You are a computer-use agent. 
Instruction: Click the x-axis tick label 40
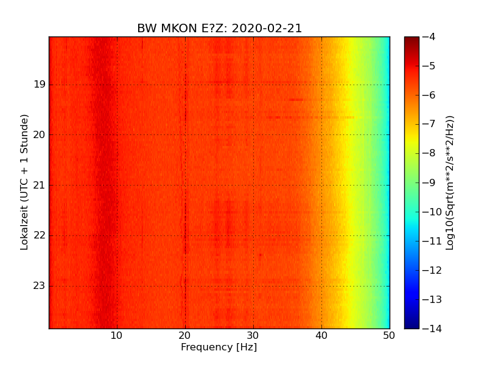pos(321,336)
